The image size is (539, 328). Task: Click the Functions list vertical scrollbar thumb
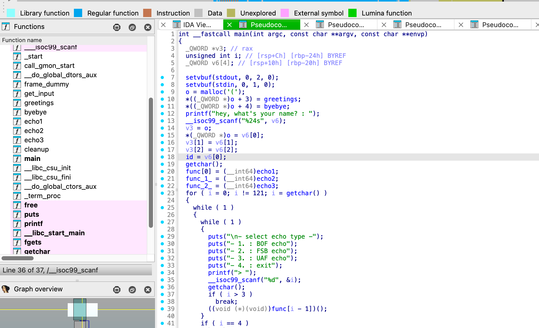(151, 163)
